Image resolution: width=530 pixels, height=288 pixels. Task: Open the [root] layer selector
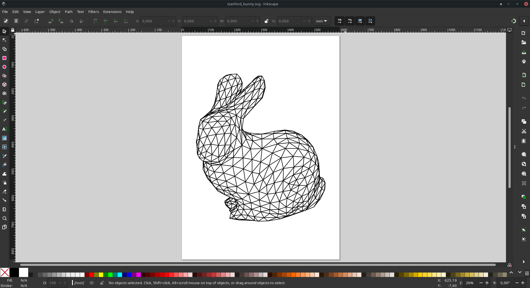pos(79,283)
